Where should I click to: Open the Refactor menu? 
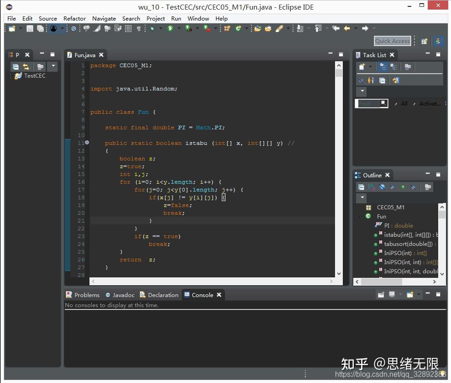[74, 18]
